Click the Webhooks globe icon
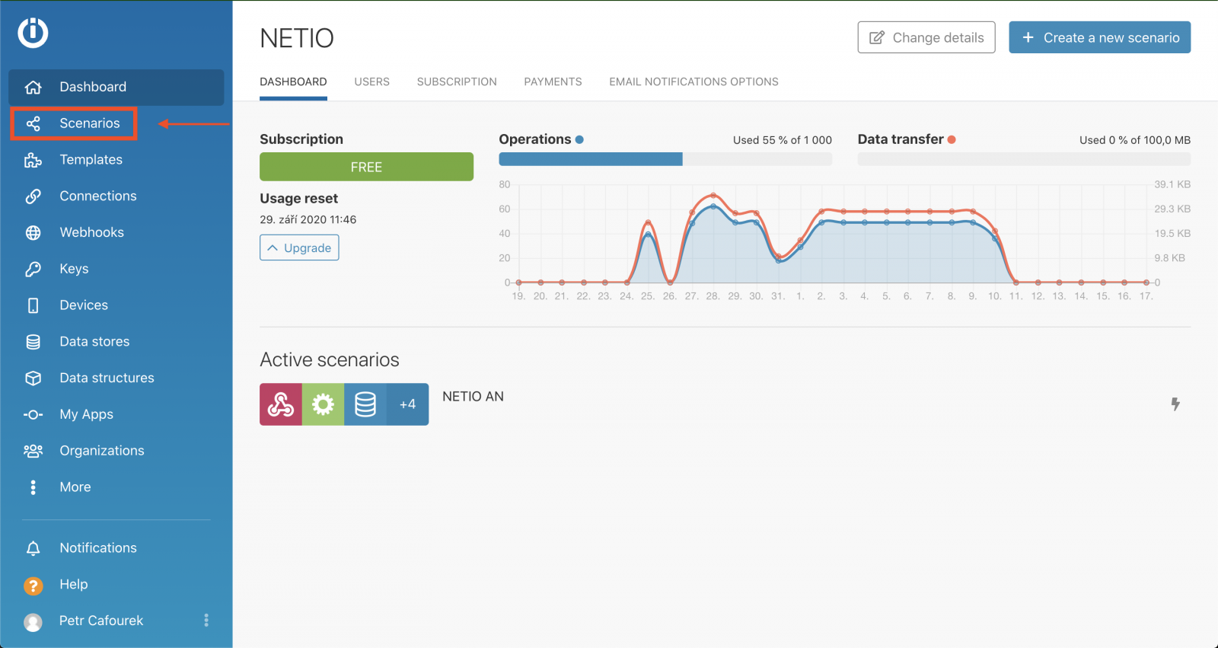This screenshot has height=648, width=1218. (33, 233)
